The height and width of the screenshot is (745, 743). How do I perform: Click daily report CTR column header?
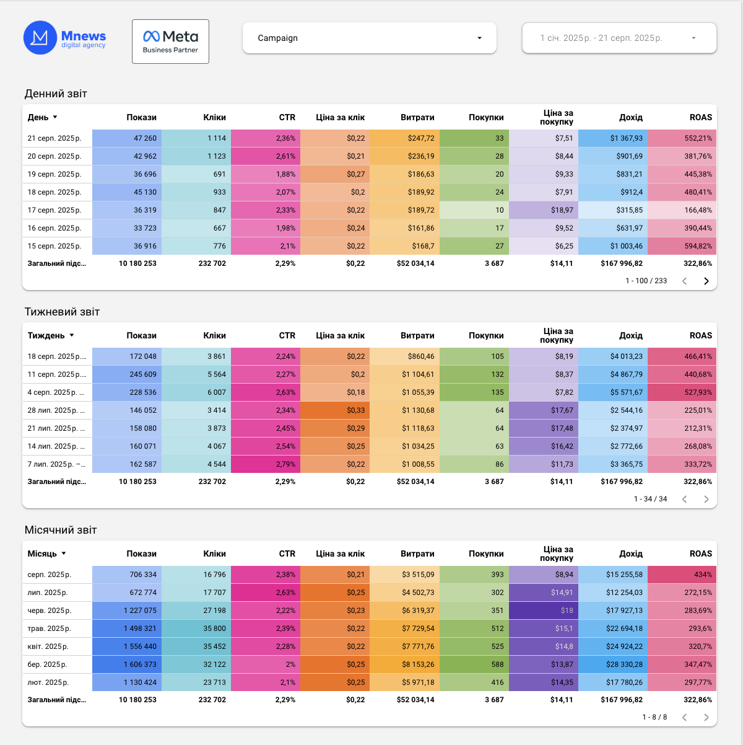287,117
